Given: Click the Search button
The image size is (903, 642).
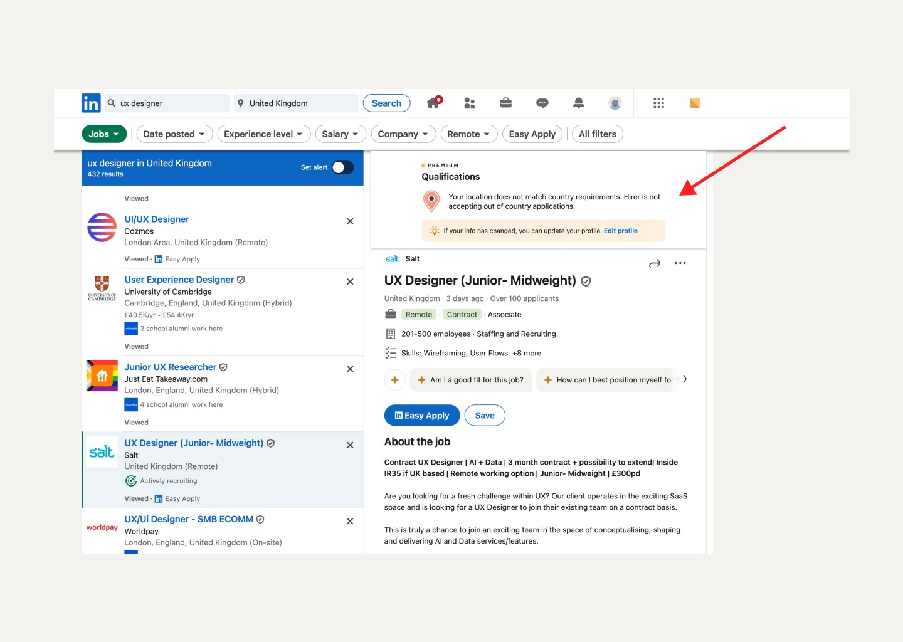Looking at the screenshot, I should pos(386,103).
